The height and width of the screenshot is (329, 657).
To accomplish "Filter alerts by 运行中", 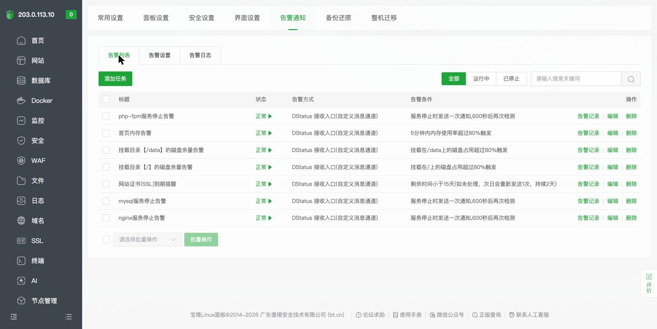I will click(481, 79).
